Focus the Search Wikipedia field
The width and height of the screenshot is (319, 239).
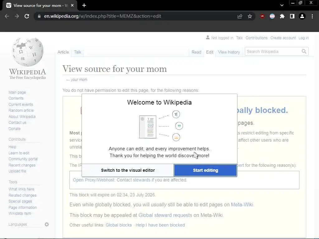coord(273,51)
